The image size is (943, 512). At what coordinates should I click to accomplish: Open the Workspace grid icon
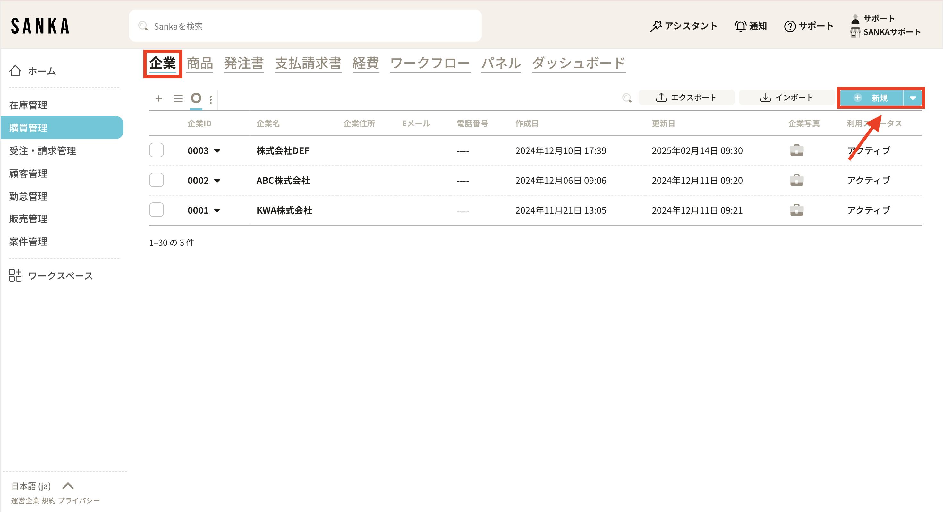[x=15, y=276]
